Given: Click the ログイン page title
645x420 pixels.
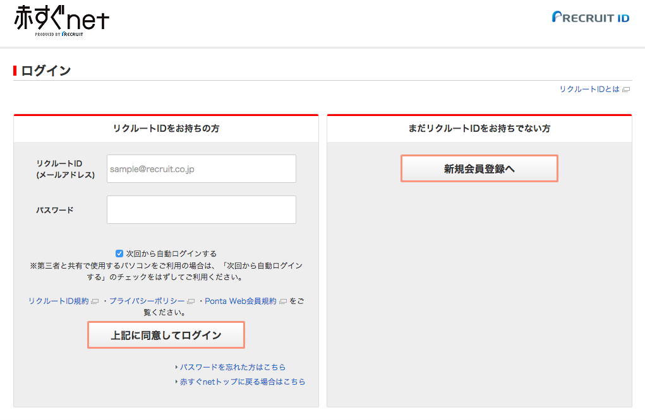Looking at the screenshot, I should (46, 71).
